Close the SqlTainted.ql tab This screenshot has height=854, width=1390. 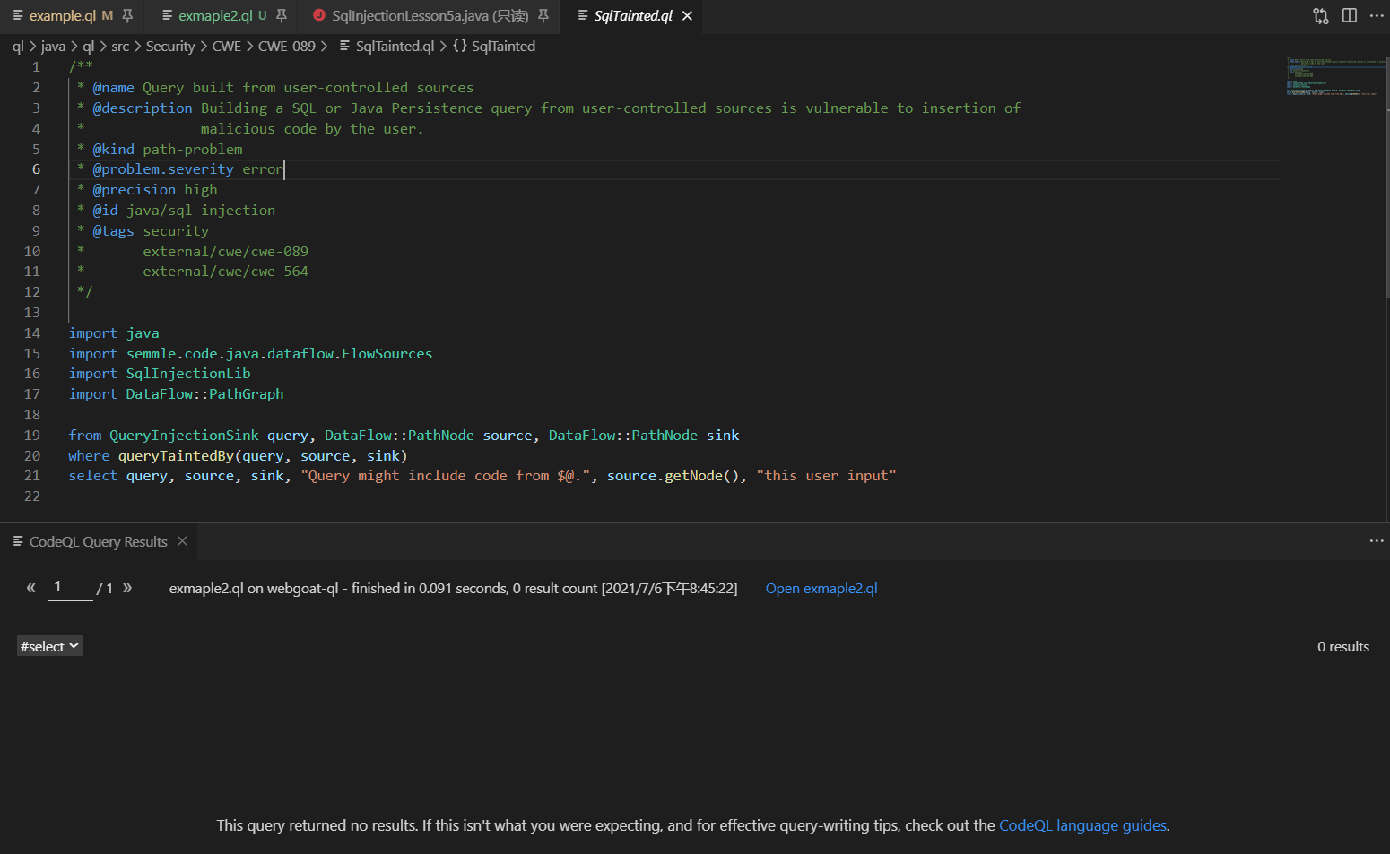click(687, 16)
